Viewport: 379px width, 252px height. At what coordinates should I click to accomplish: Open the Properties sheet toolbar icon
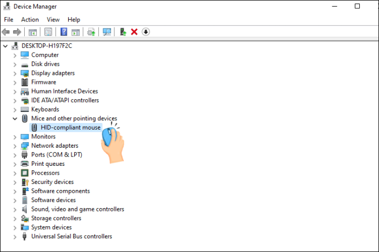[48, 32]
